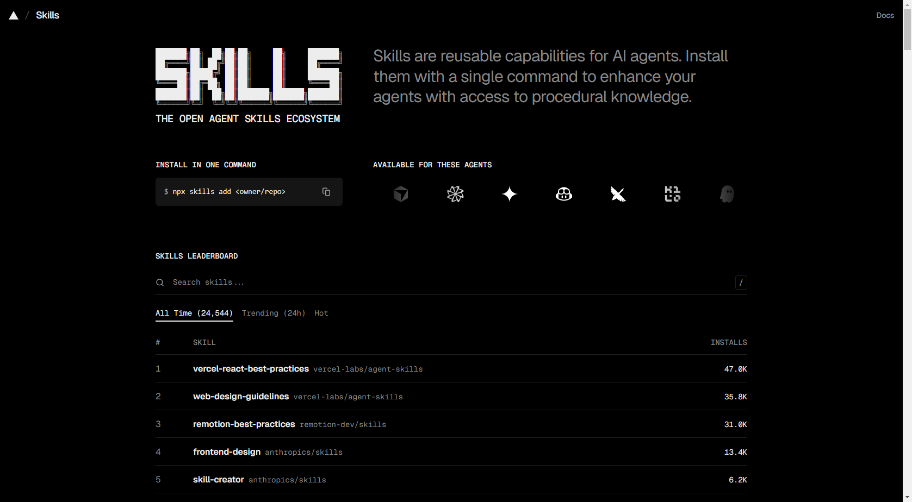This screenshot has height=502, width=912.
Task: Click the bird-shaped agent icon
Action: click(618, 194)
